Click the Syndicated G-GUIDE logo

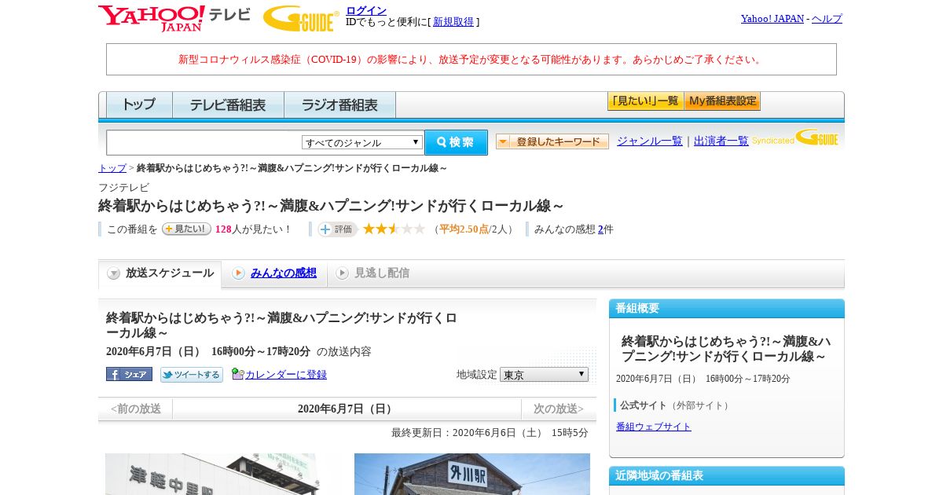pos(795,138)
